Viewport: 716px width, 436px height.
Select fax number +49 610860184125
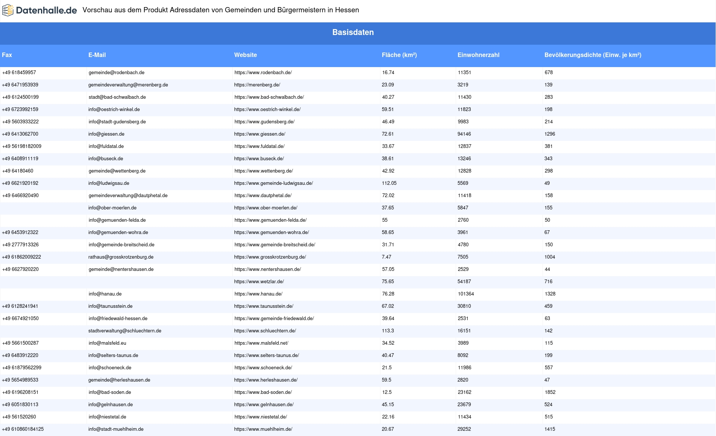[23, 429]
